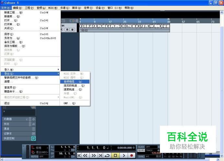Open the 混合(MIDI) cycle record mode dropdown

(40, 152)
